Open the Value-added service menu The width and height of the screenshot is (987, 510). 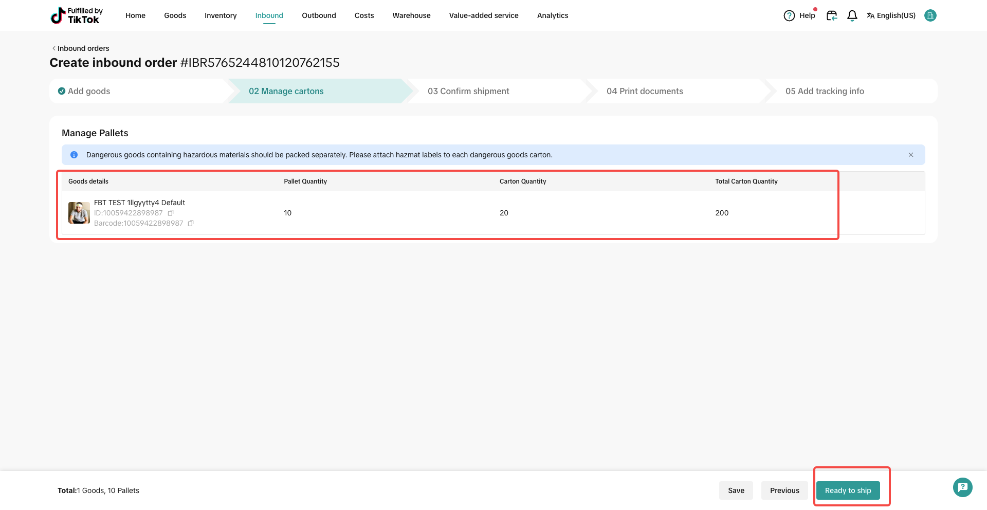(x=483, y=15)
